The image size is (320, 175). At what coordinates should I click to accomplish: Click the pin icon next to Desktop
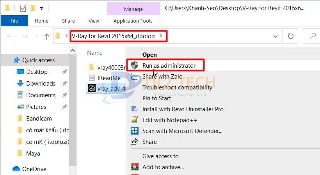65,72
